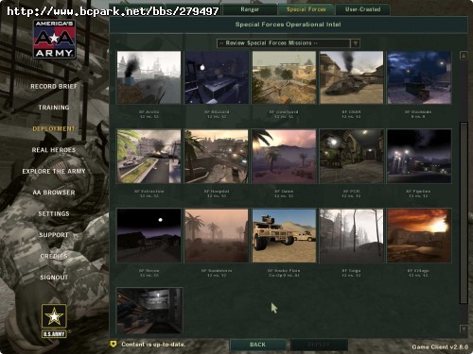The height and width of the screenshot is (354, 473).
Task: Click the 'SF CSAR' map label
Action: [351, 112]
